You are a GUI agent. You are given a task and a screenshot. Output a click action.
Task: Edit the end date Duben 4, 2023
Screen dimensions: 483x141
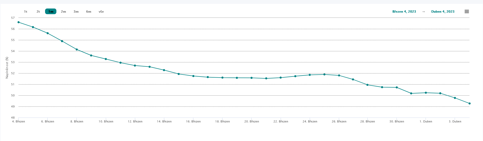pyautogui.click(x=443, y=12)
